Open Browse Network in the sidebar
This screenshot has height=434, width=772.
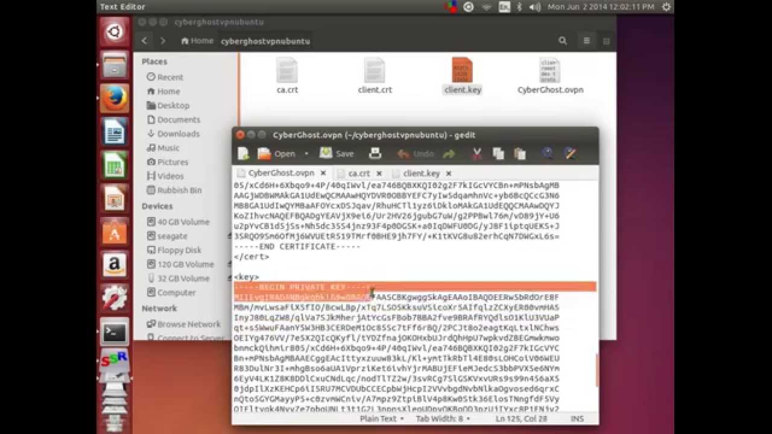tap(184, 324)
